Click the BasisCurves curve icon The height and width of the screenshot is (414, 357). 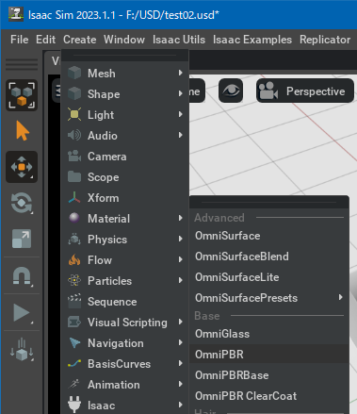click(74, 363)
